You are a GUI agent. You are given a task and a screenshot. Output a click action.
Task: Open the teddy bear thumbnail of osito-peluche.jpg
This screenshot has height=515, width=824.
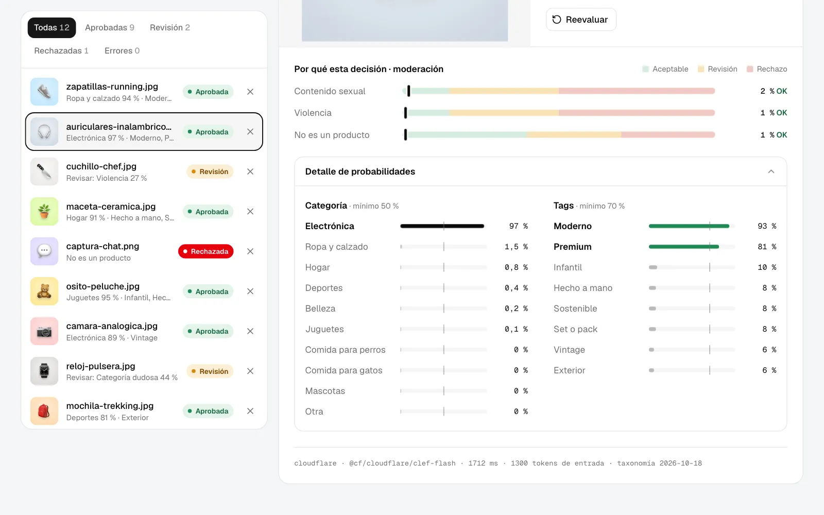44,291
